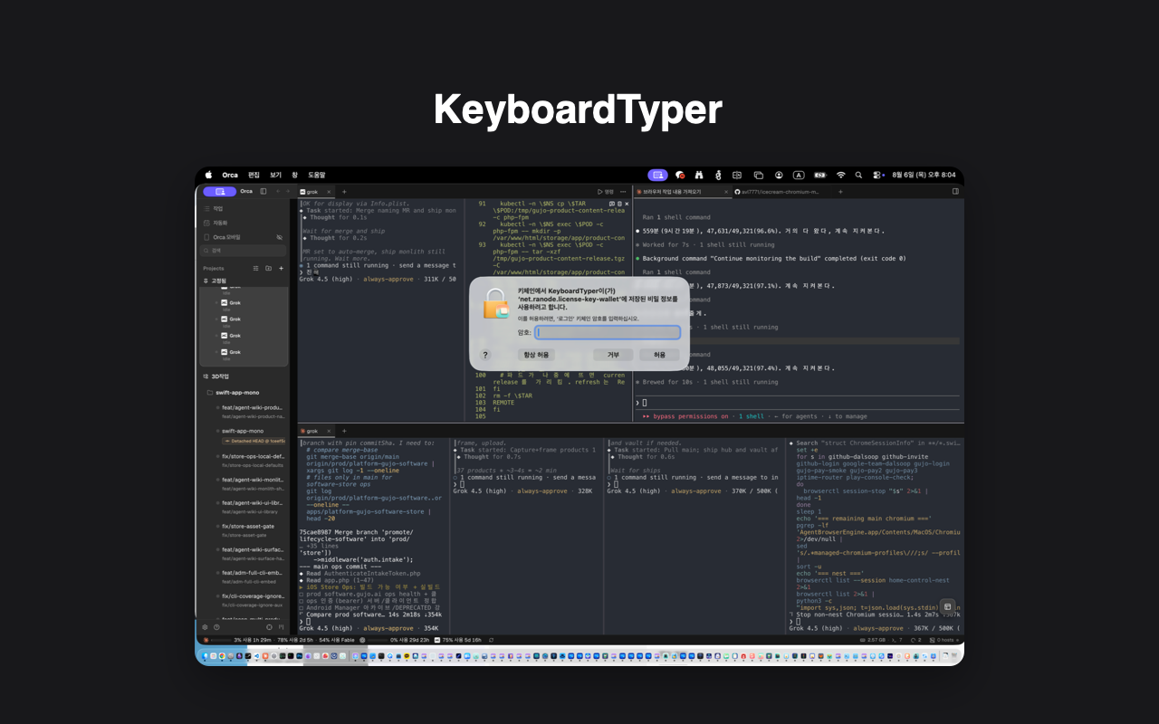This screenshot has height=724, width=1159.
Task: Toggle the Orca 모바일 eye-slash icon
Action: coord(279,237)
